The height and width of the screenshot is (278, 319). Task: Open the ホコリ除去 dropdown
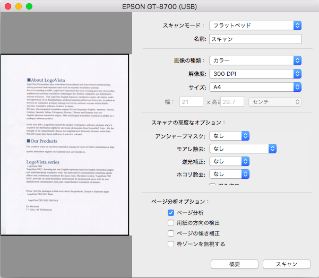tap(229, 175)
